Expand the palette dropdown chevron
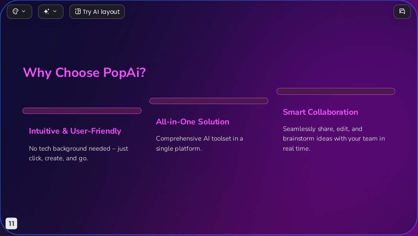Screen dimensions: 418x236 24,12
